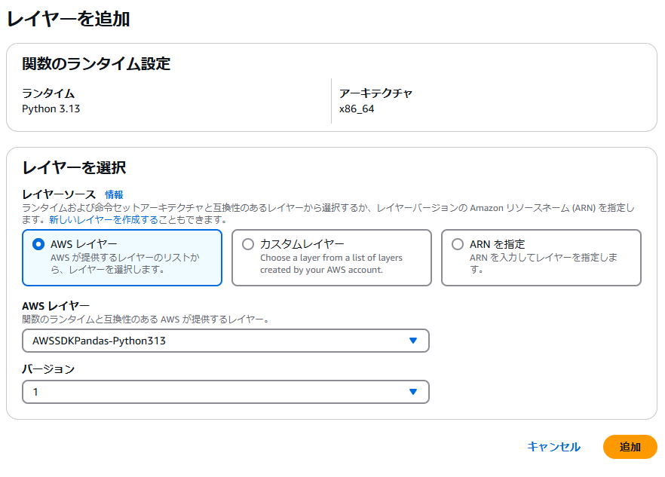Follow the 新しいレイヤーを作成する link

103,219
